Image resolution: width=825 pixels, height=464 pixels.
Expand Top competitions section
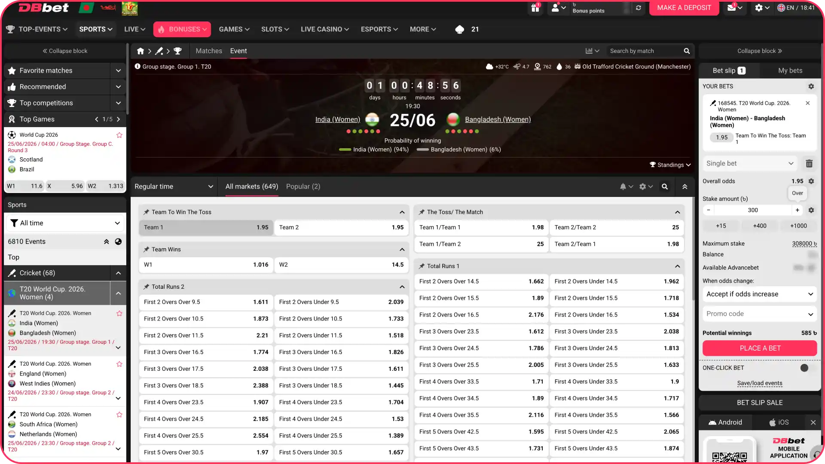118,103
